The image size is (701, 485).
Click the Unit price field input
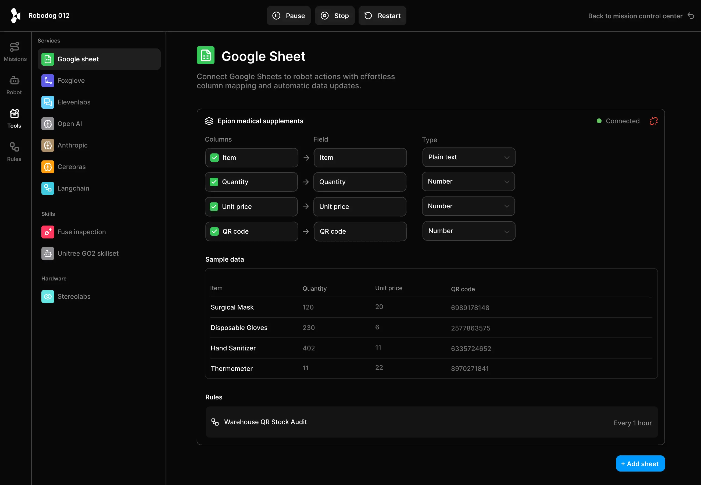pyautogui.click(x=360, y=207)
